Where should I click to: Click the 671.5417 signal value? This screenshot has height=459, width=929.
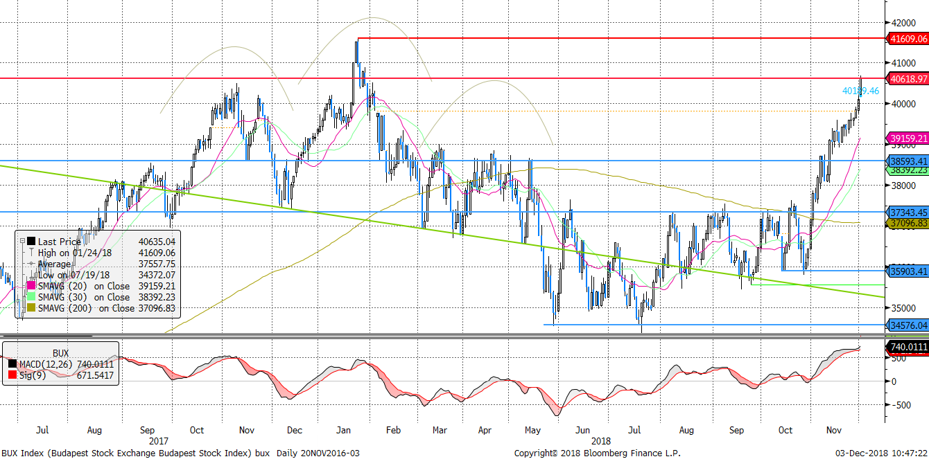pyautogui.click(x=96, y=375)
